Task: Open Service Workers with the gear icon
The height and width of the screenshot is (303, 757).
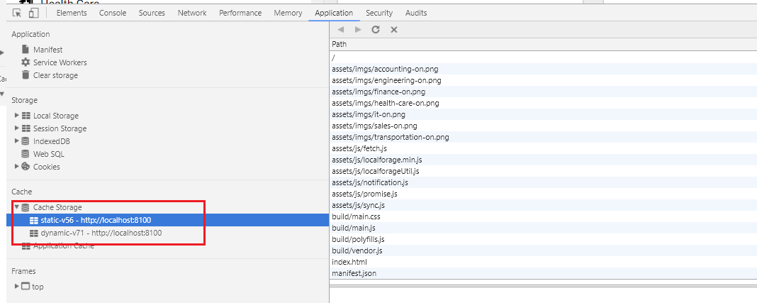Action: pyautogui.click(x=26, y=62)
